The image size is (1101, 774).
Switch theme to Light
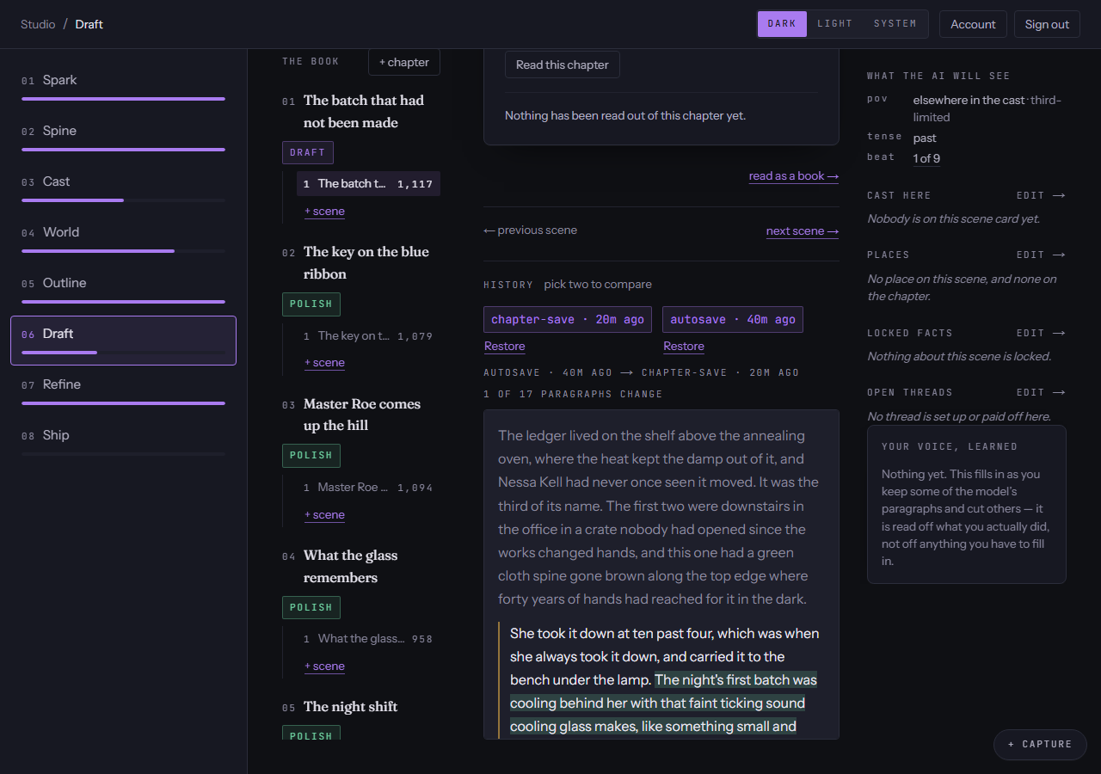pyautogui.click(x=834, y=24)
